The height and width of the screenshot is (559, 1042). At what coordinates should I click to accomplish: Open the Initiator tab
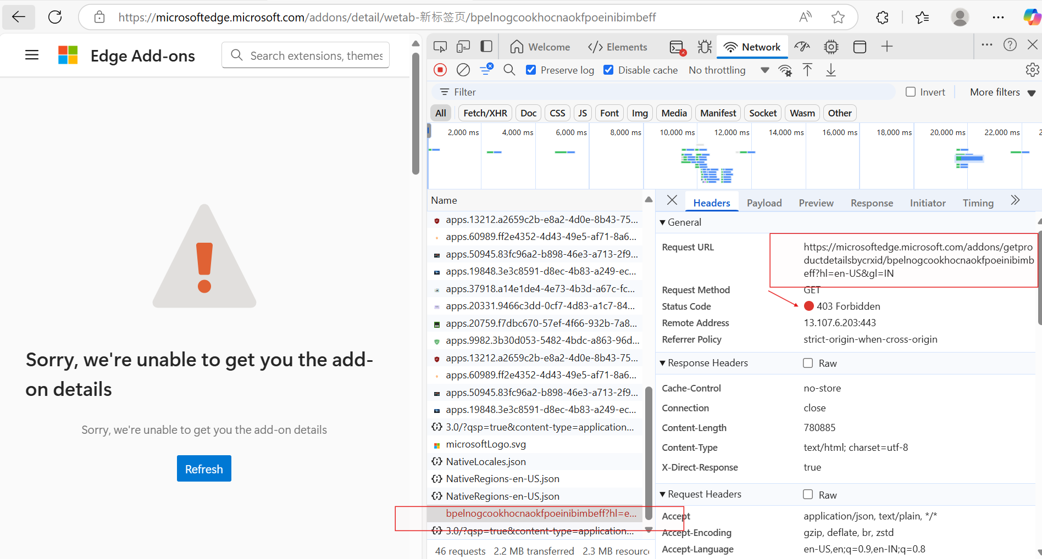928,203
